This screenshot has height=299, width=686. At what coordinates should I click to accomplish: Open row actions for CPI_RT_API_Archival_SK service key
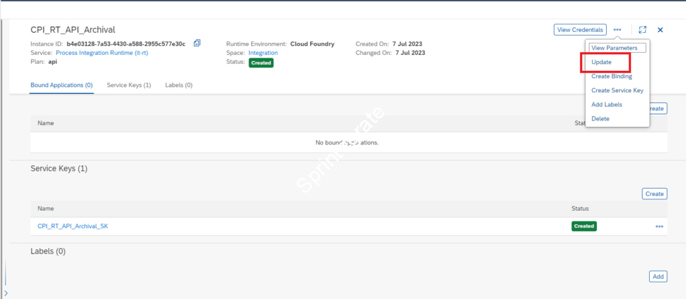[x=659, y=227]
